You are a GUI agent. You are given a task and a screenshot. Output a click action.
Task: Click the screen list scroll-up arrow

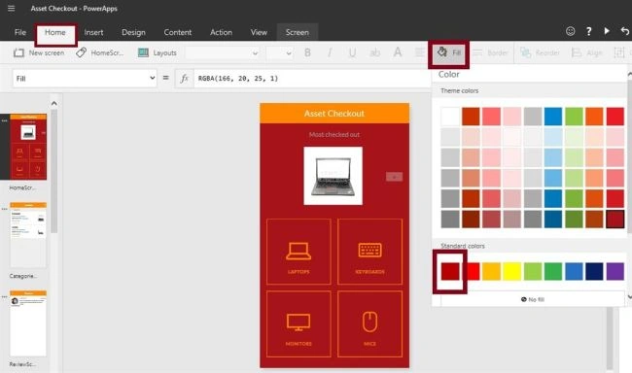click(x=54, y=103)
